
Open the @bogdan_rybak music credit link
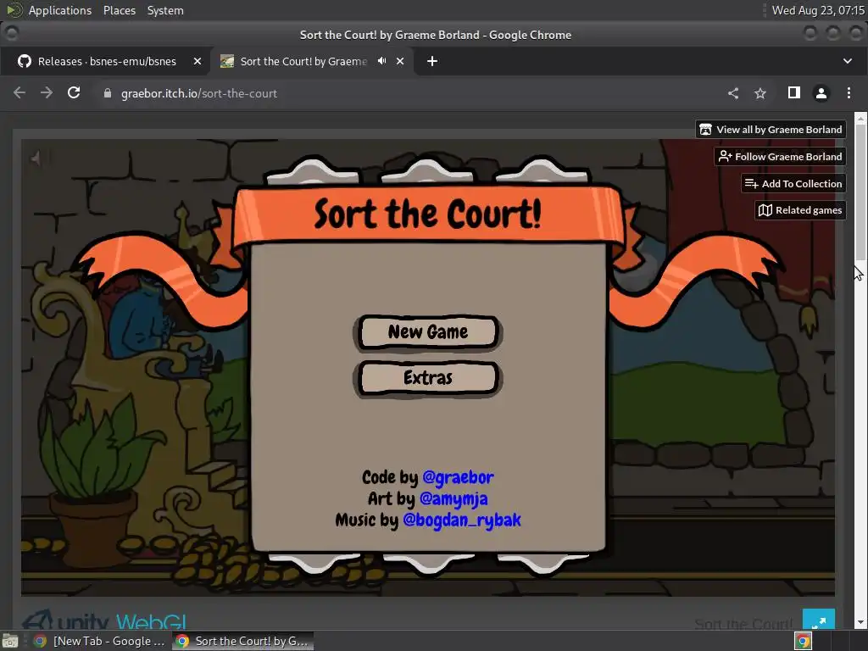coord(462,520)
